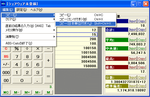
Task: Click the ABS-Calc title bar icon
Action: click(3, 4)
